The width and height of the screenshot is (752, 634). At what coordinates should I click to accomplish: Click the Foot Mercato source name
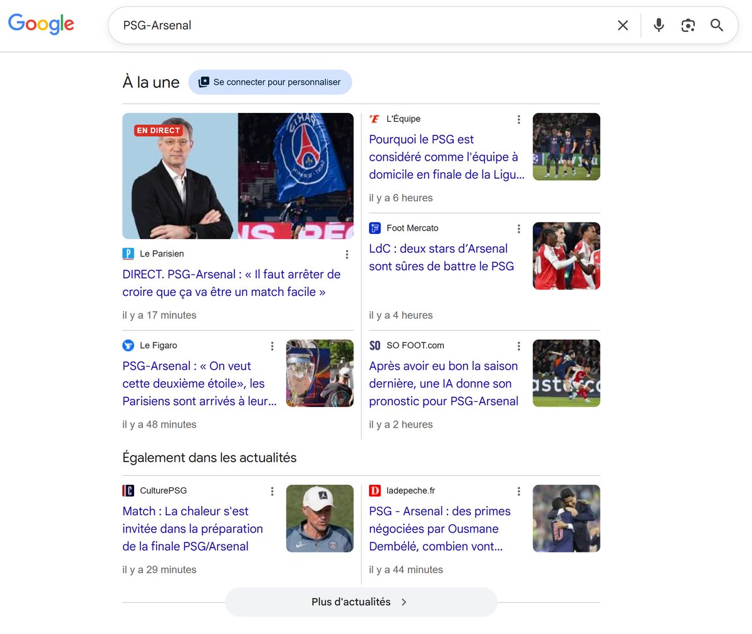pyautogui.click(x=412, y=228)
